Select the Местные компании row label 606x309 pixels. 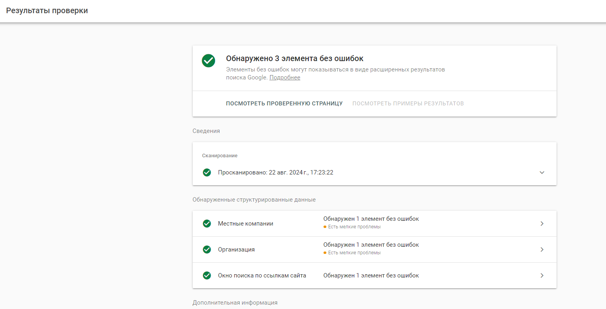(x=246, y=224)
